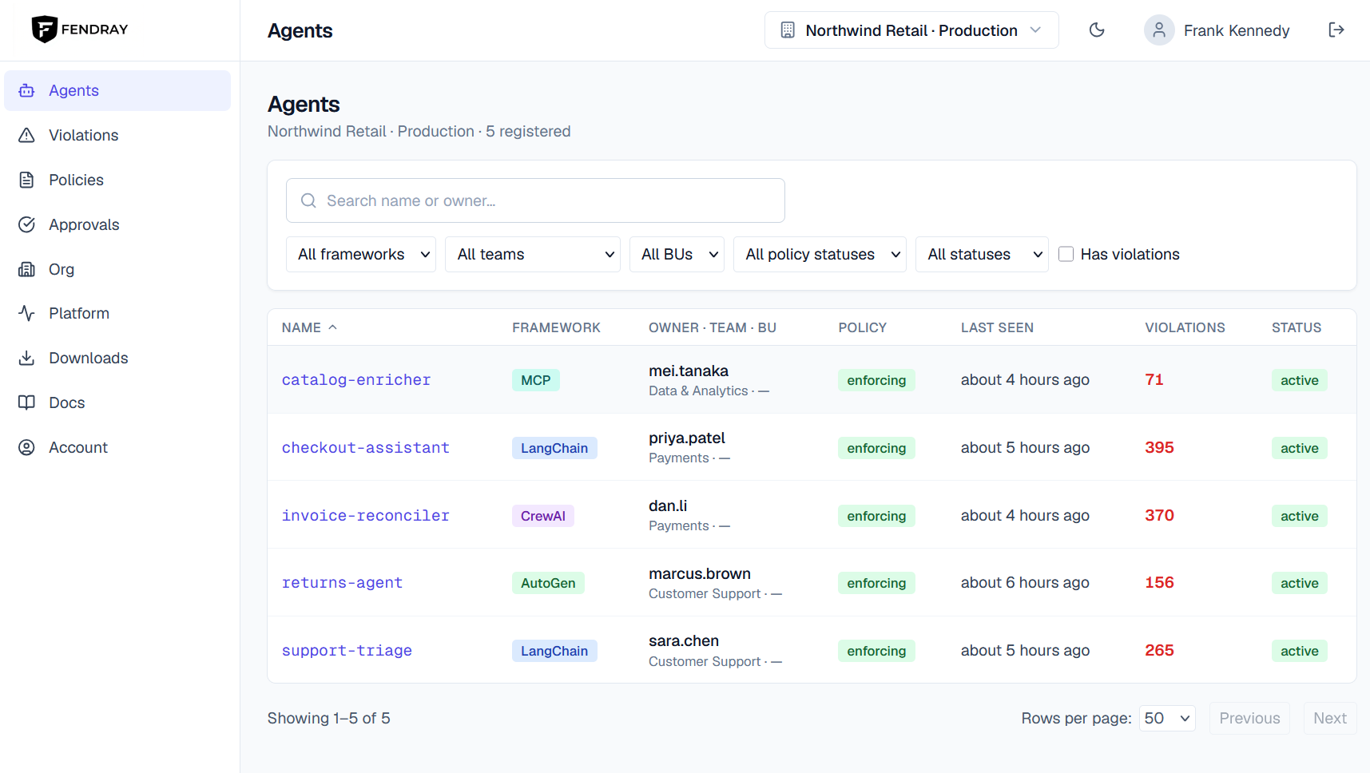Open Northwind Retail · Production environment switcher
The height and width of the screenshot is (773, 1370).
click(911, 30)
